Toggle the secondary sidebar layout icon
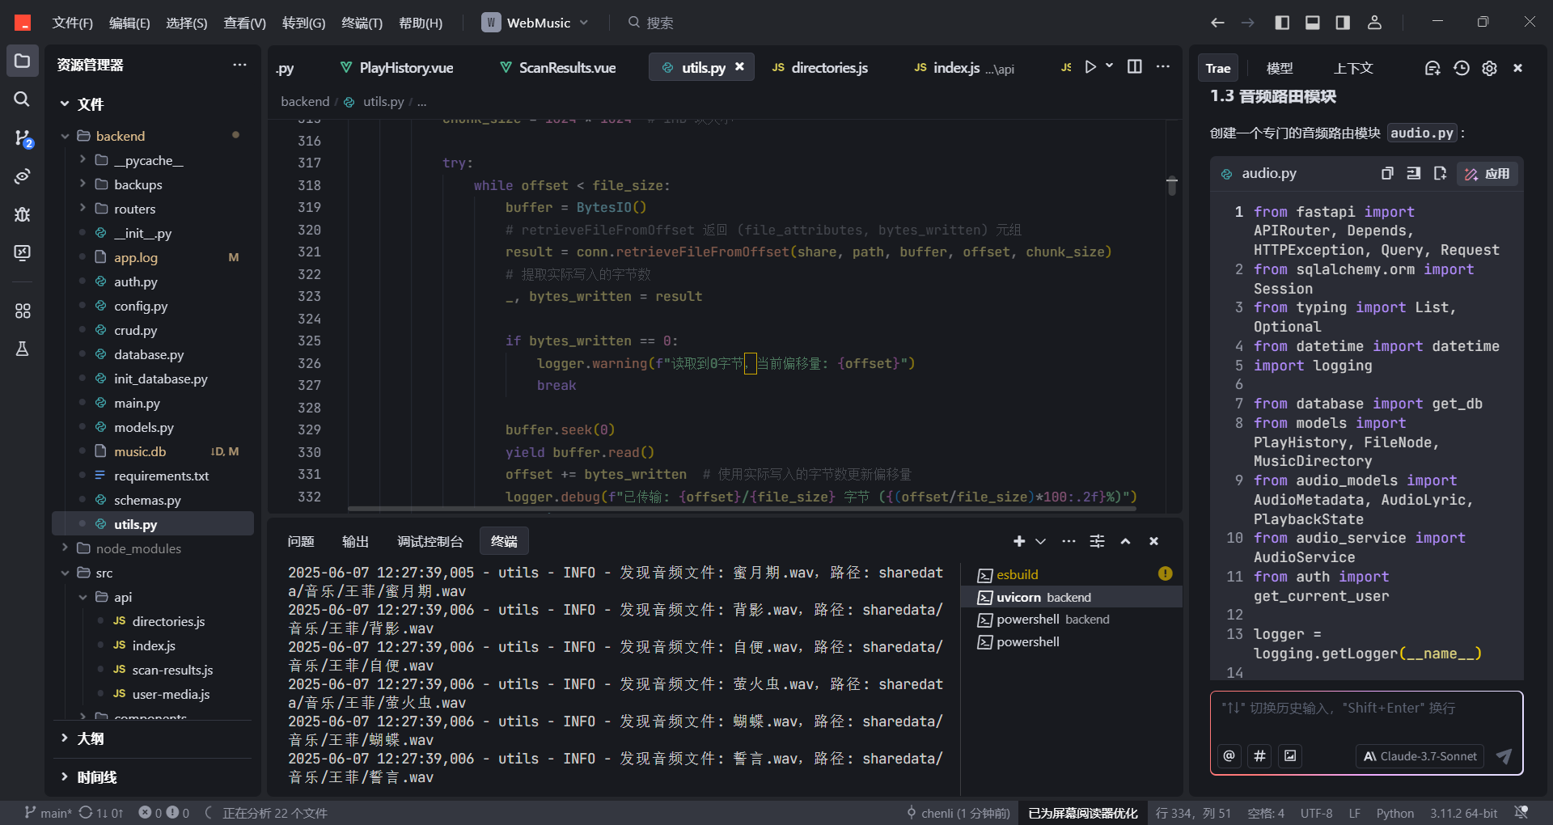 (x=1343, y=23)
